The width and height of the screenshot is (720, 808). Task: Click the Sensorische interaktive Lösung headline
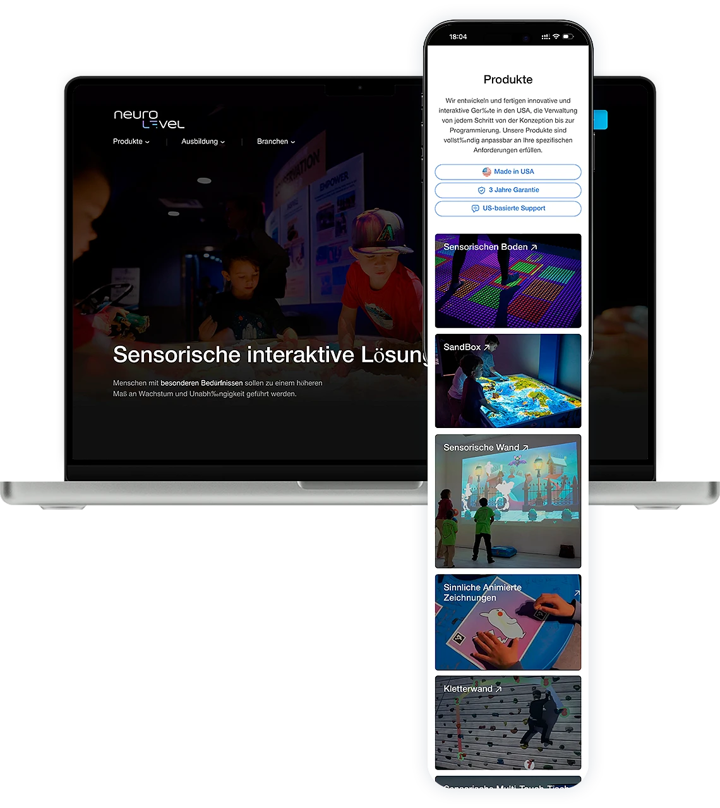point(270,355)
